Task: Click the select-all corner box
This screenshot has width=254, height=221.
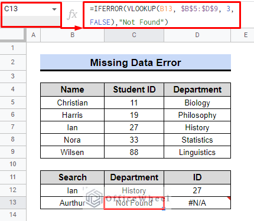Action: [x=13, y=35]
